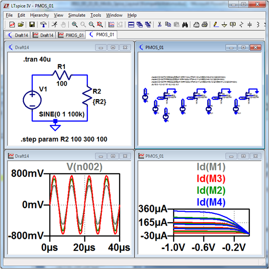Image resolution: width=269 pixels, height=269 pixels.
Task: Open the Simulate menu
Action: point(77,15)
